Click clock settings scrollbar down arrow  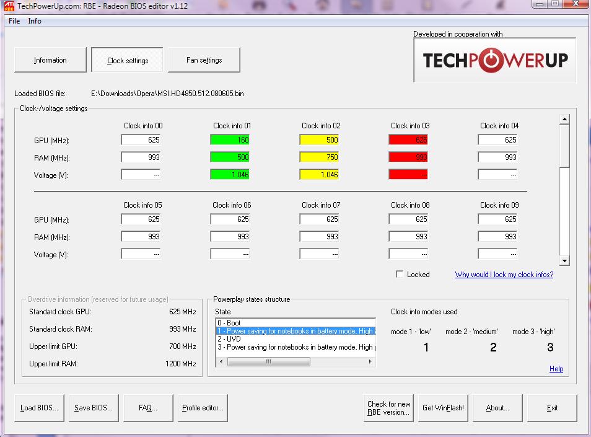[564, 260]
